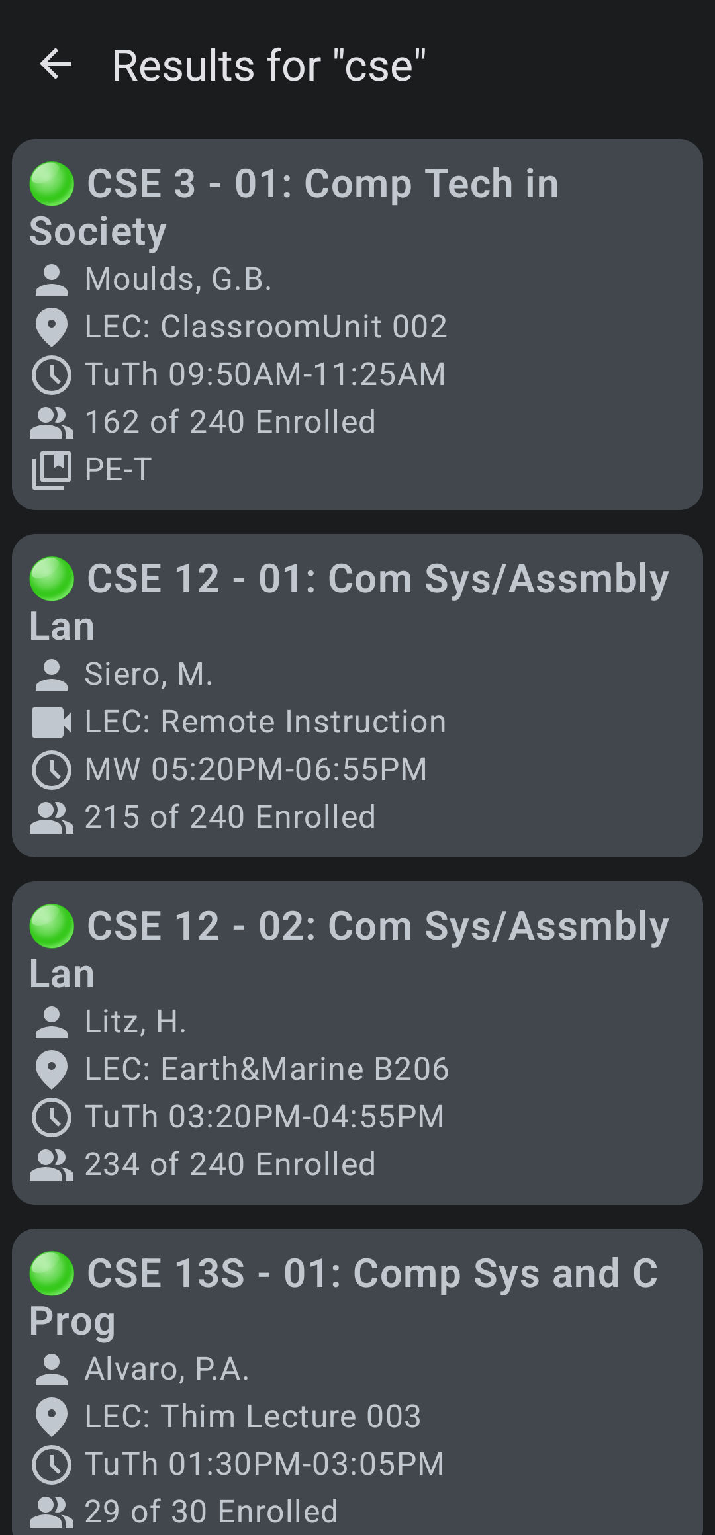715x1535 pixels.
Task: Tap the green status dot on CSE 13S - 01
Action: (52, 1274)
